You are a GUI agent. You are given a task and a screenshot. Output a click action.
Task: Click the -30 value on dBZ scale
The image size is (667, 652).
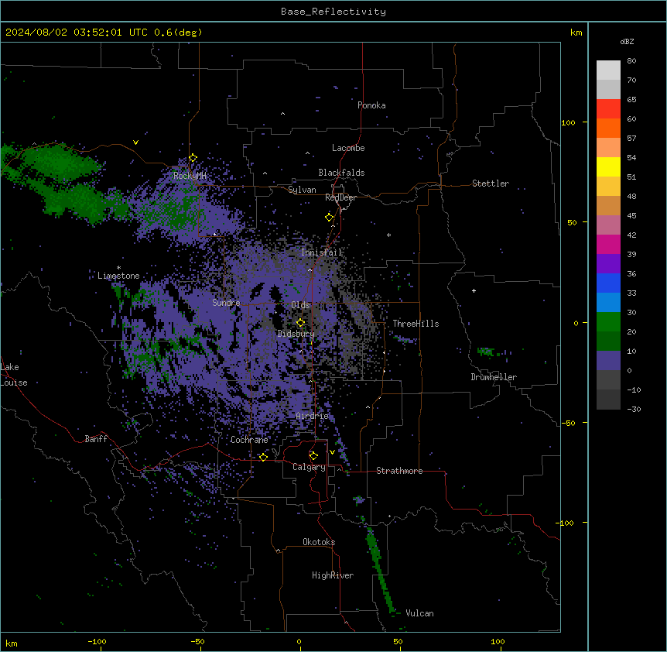[634, 410]
